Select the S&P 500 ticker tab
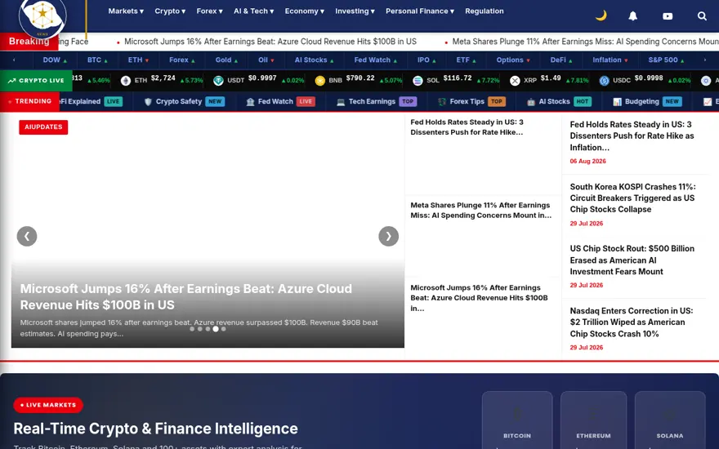 666,60
